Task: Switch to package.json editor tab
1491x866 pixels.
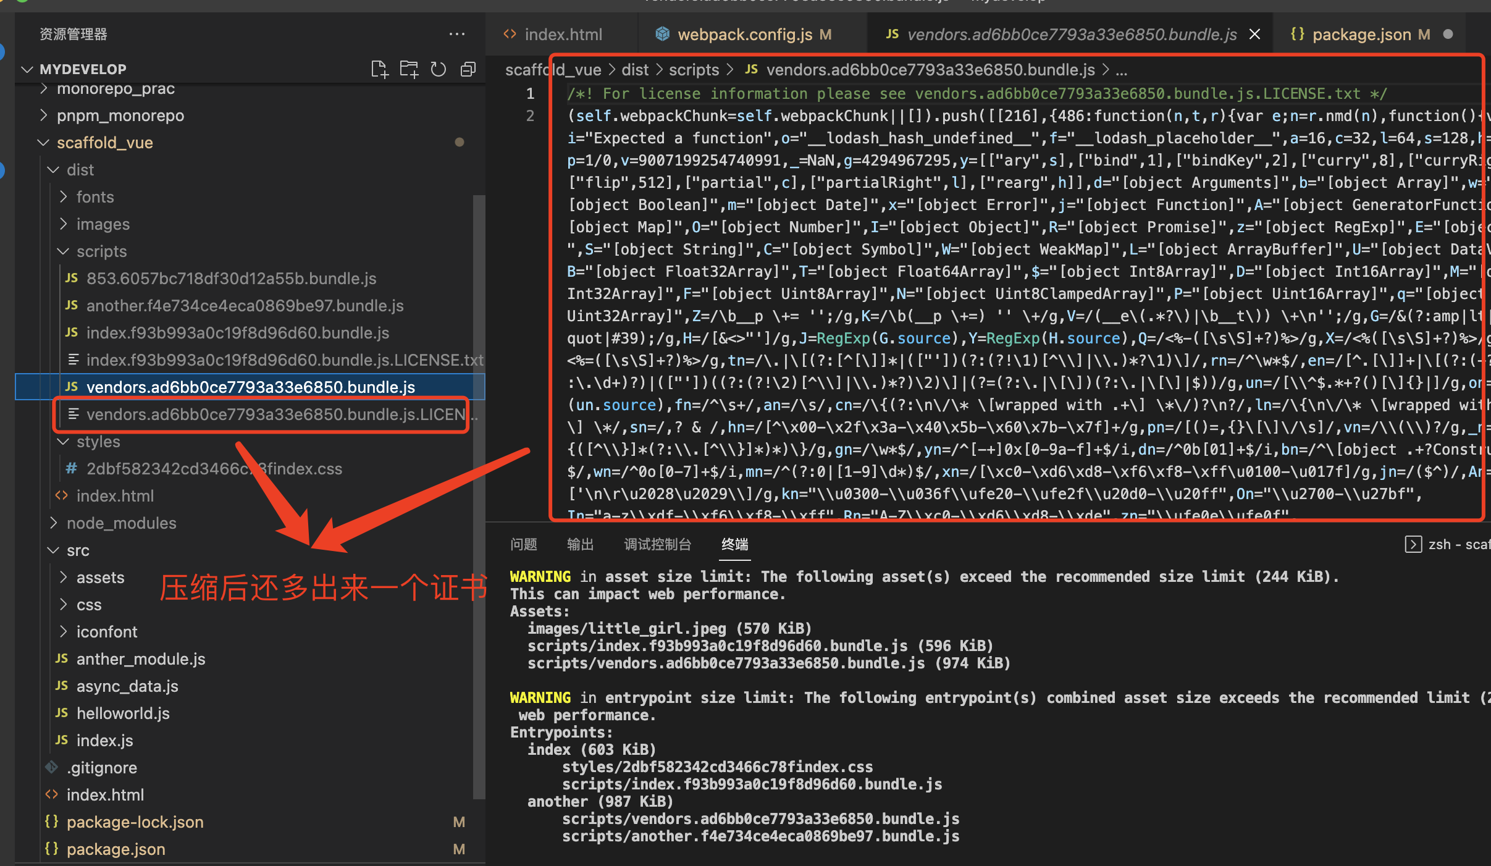Action: pyautogui.click(x=1361, y=35)
